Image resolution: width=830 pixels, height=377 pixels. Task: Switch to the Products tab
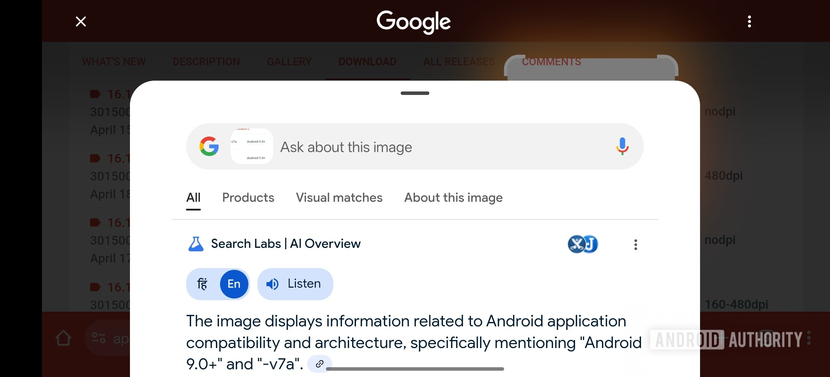248,198
